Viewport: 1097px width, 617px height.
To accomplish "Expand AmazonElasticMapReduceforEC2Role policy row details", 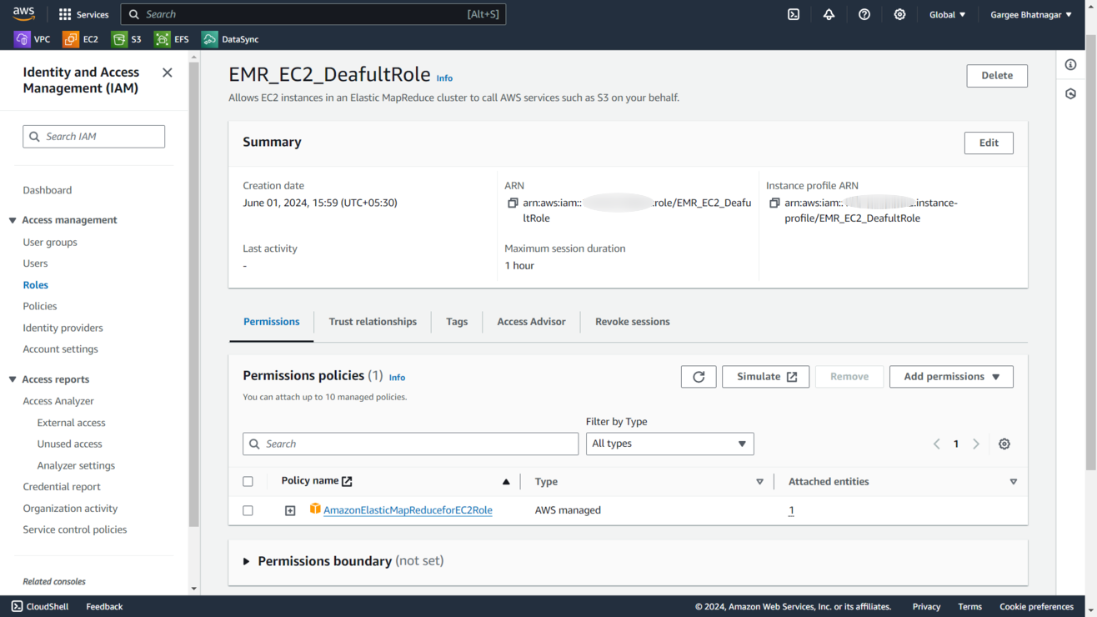I will 290,510.
